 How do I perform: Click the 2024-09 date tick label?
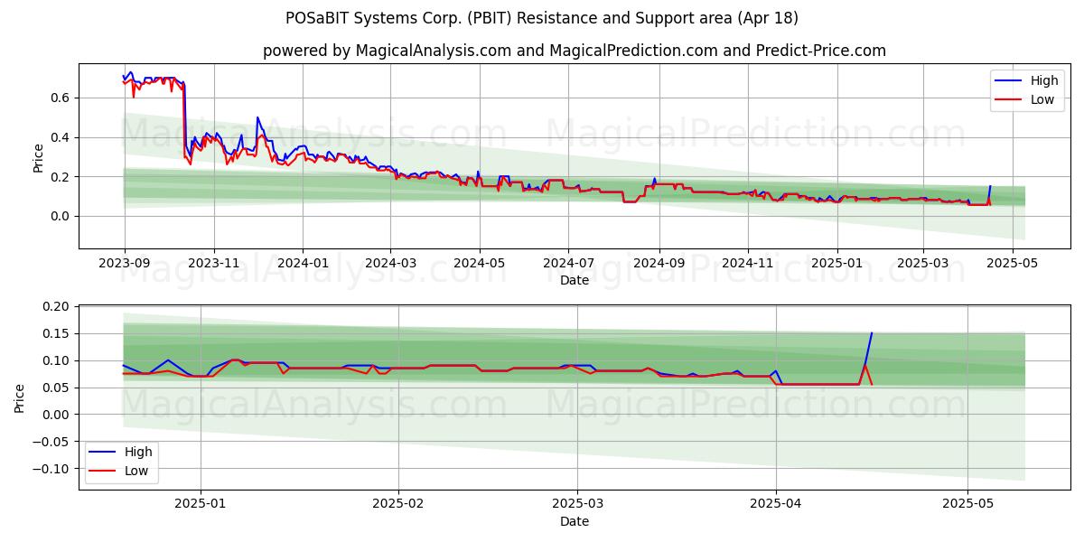pos(659,262)
